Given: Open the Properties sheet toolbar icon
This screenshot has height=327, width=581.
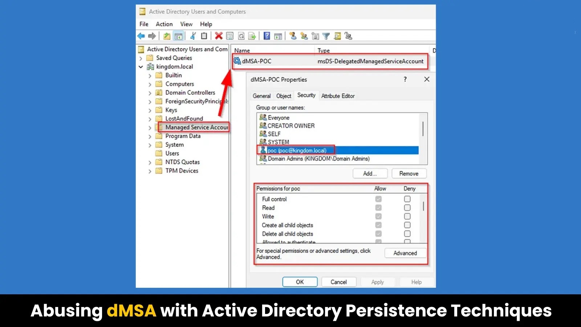Looking at the screenshot, I should click(229, 36).
